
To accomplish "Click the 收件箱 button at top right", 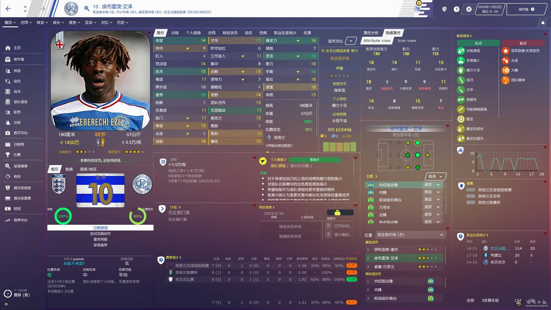I will click(x=526, y=9).
